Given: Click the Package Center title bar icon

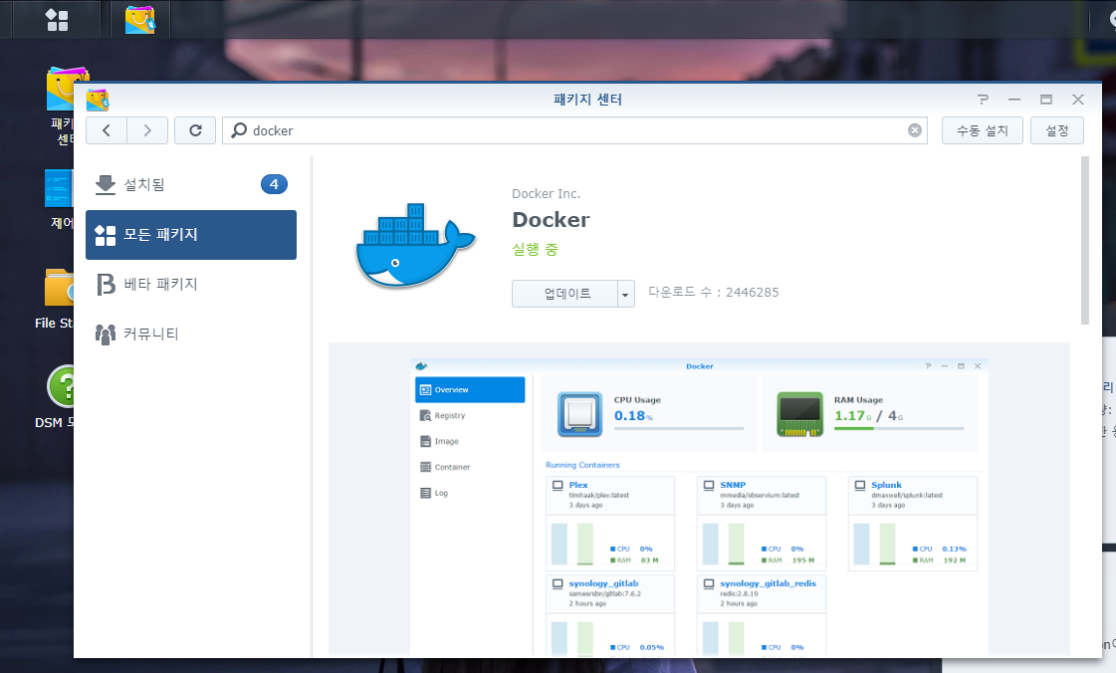Looking at the screenshot, I should 98,101.
